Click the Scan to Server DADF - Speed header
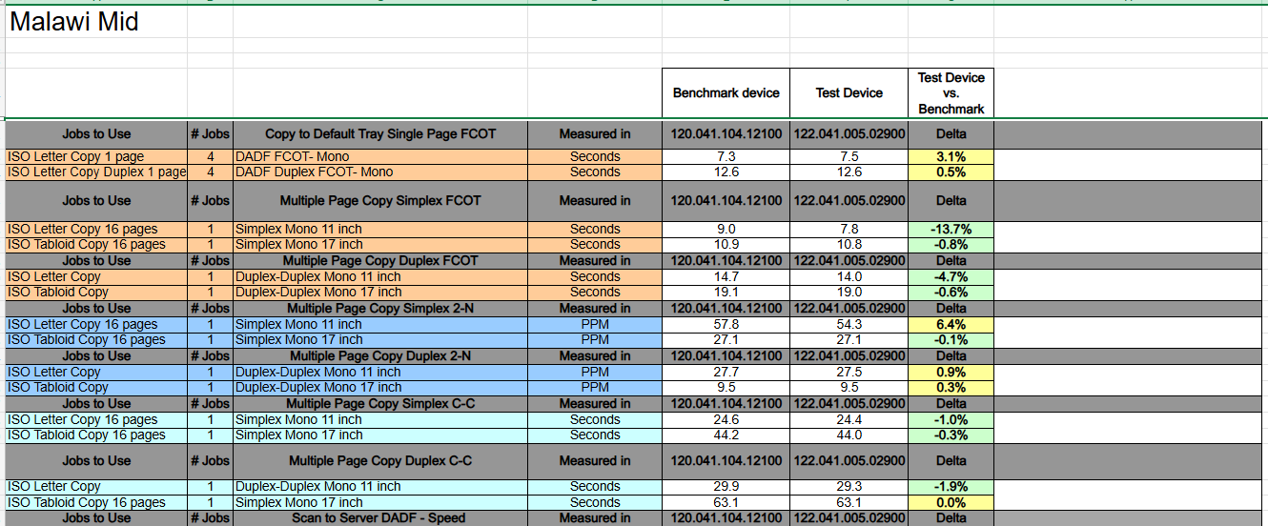1268x526 pixels. click(380, 518)
